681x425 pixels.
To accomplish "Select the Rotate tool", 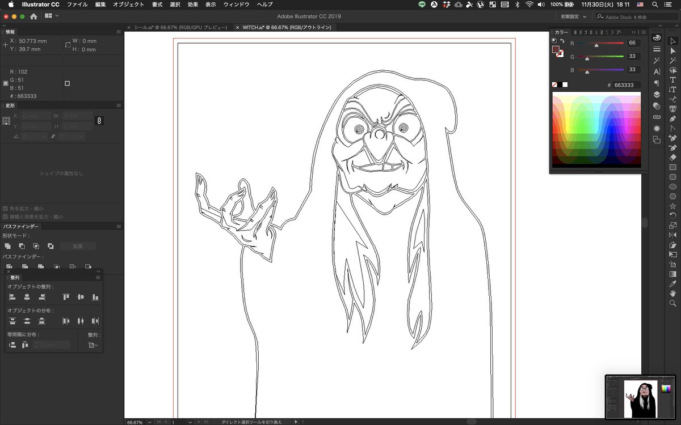I will click(672, 215).
